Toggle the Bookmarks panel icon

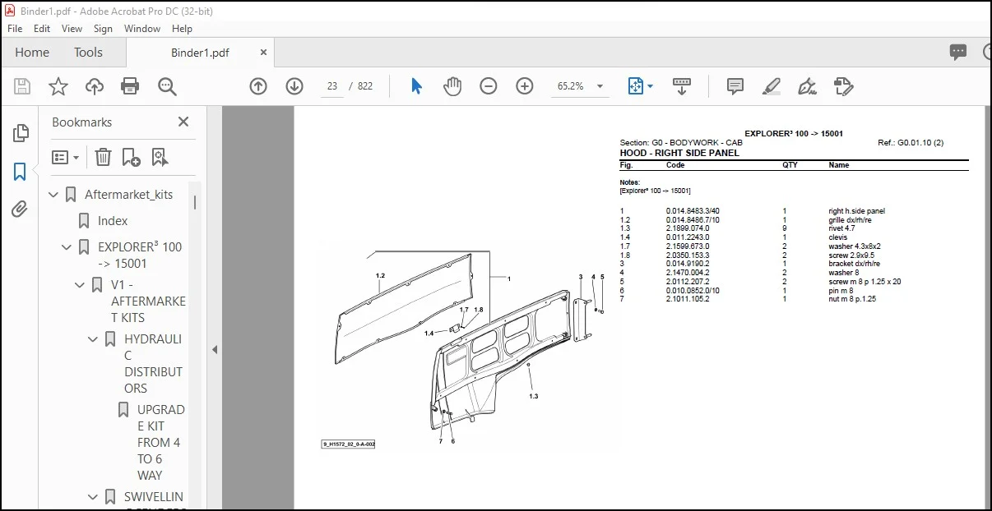point(21,172)
